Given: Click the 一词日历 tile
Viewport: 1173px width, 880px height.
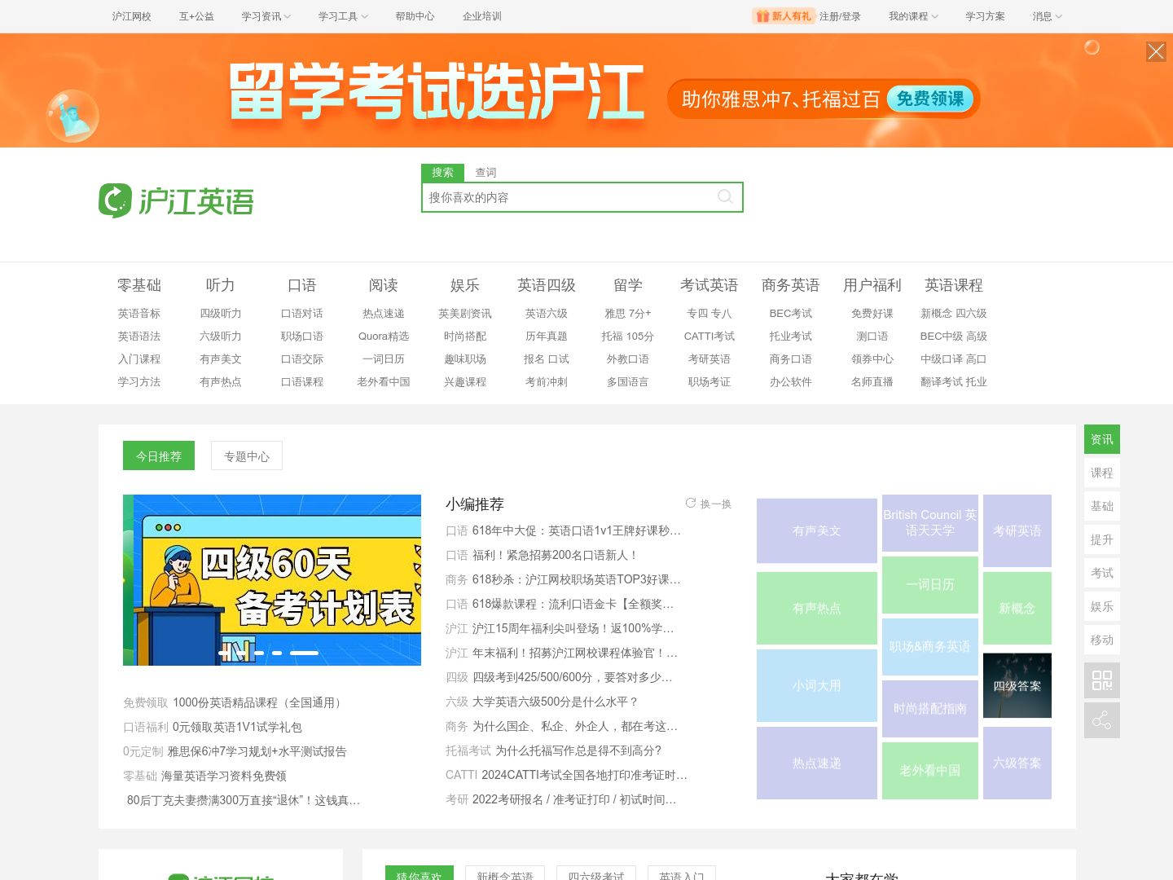Looking at the screenshot, I should (930, 584).
